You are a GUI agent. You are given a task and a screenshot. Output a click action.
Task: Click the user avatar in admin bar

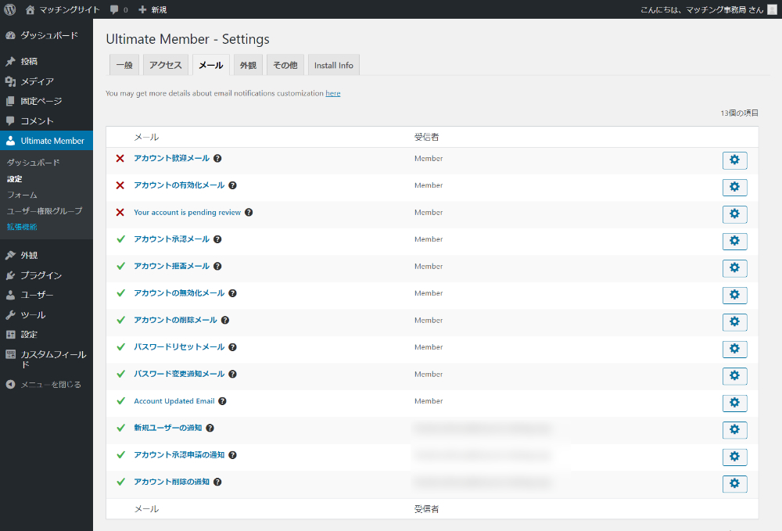coord(772,9)
